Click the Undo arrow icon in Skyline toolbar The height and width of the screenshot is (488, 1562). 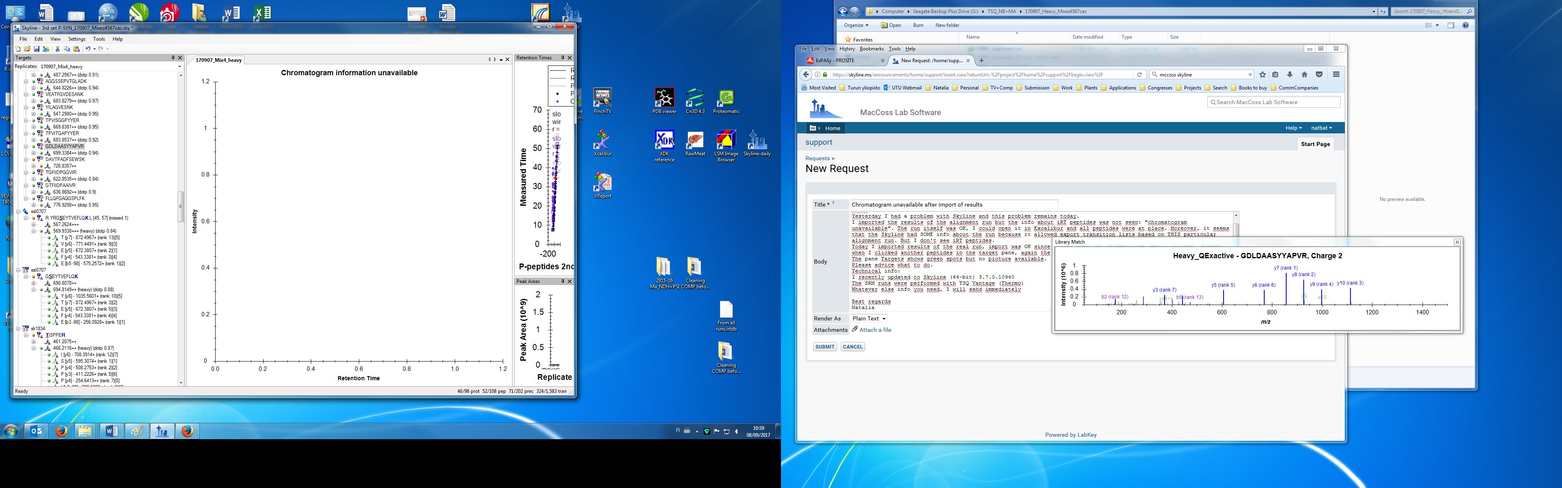[x=88, y=49]
